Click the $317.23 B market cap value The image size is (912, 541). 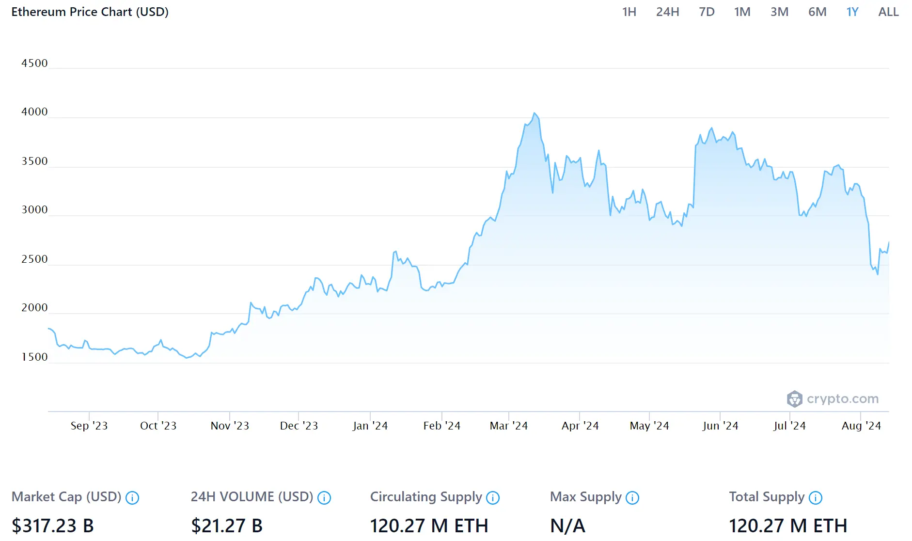point(52,525)
